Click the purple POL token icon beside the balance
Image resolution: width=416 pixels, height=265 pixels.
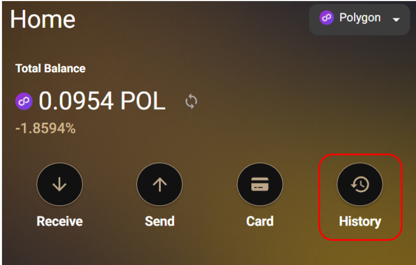24,101
